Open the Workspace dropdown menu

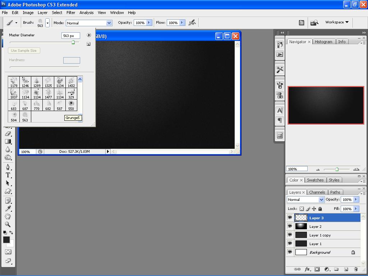(337, 22)
